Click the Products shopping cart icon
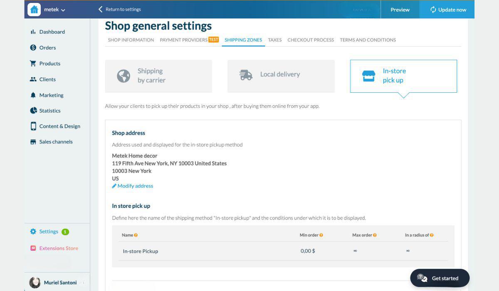Image resolution: width=499 pixels, height=291 pixels. click(33, 63)
